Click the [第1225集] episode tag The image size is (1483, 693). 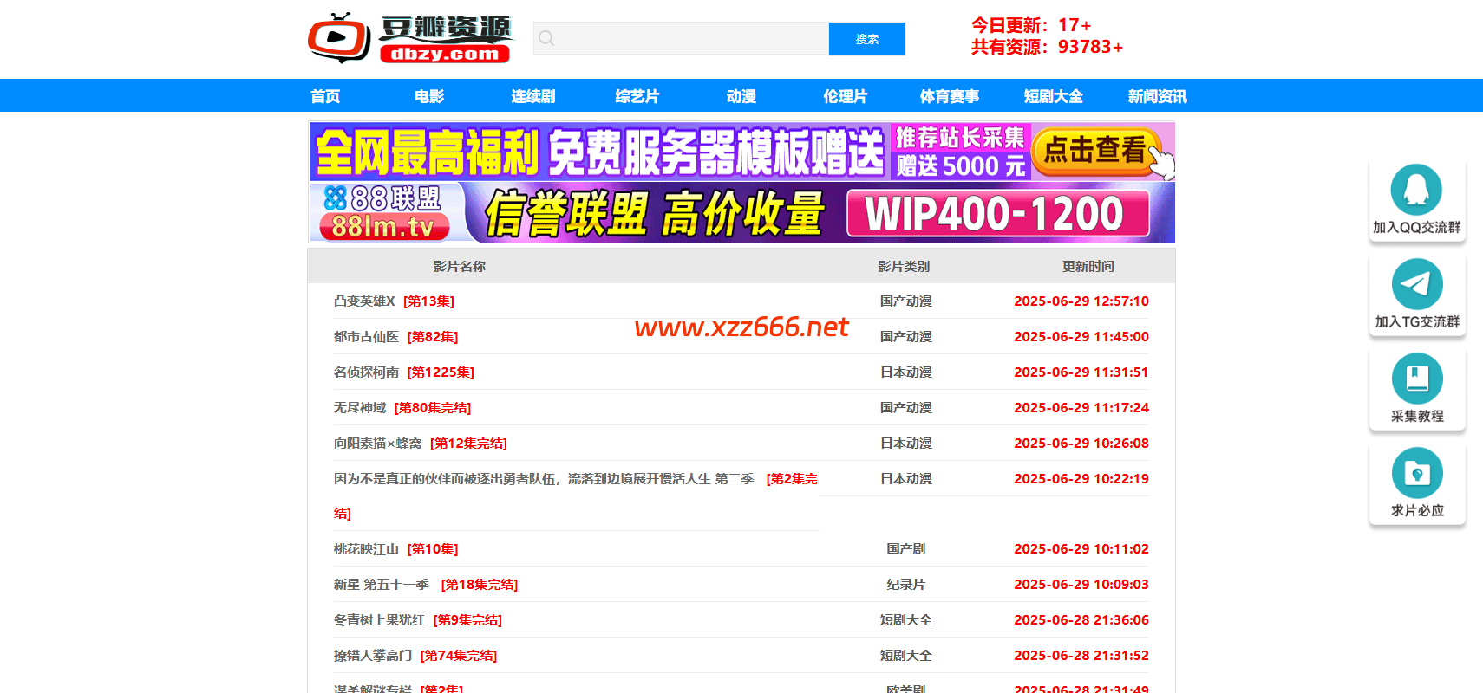click(441, 372)
